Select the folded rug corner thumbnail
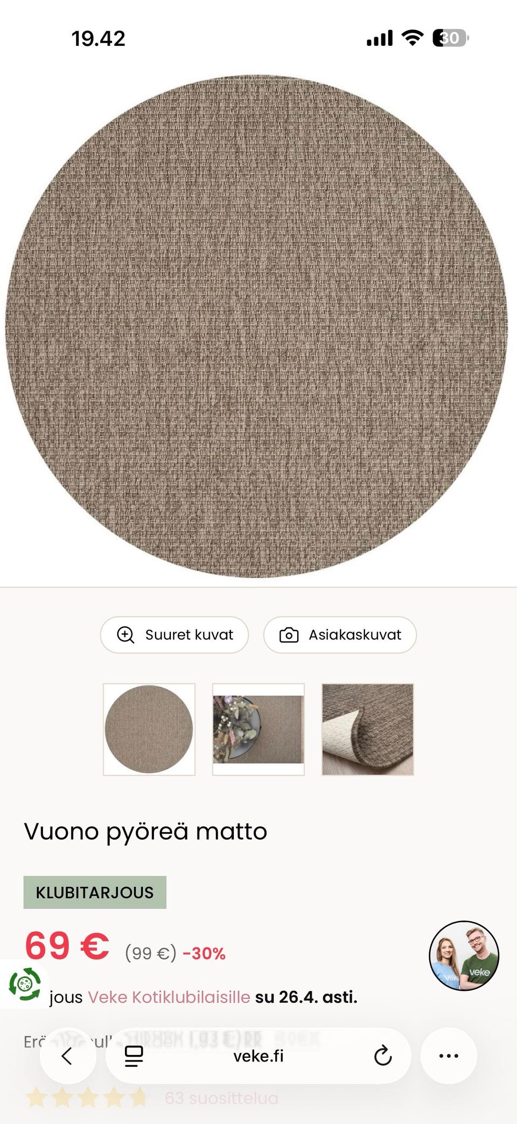Image resolution: width=517 pixels, height=1124 pixels. 368,730
